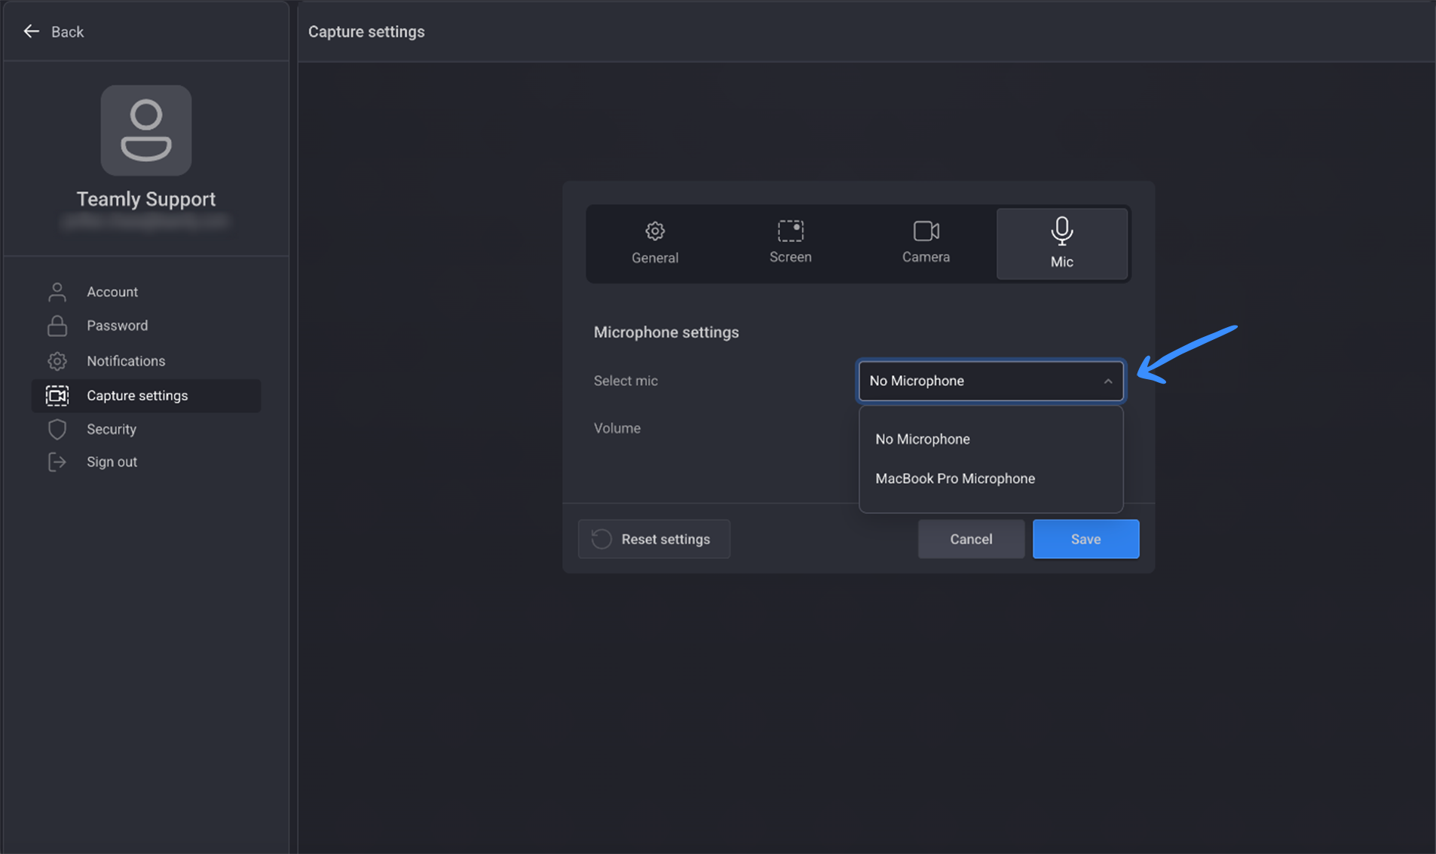Cancel the microphone settings changes
This screenshot has height=854, width=1436.
click(x=971, y=539)
